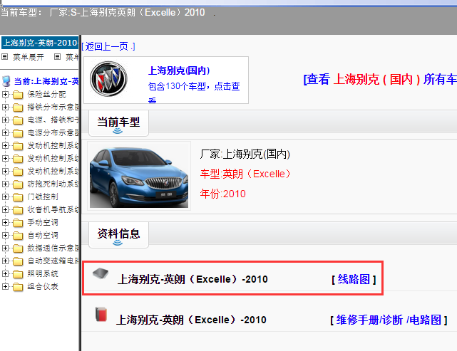457x351 pixels.
Task: Click the 菜单展开 menu option
Action: [28, 57]
